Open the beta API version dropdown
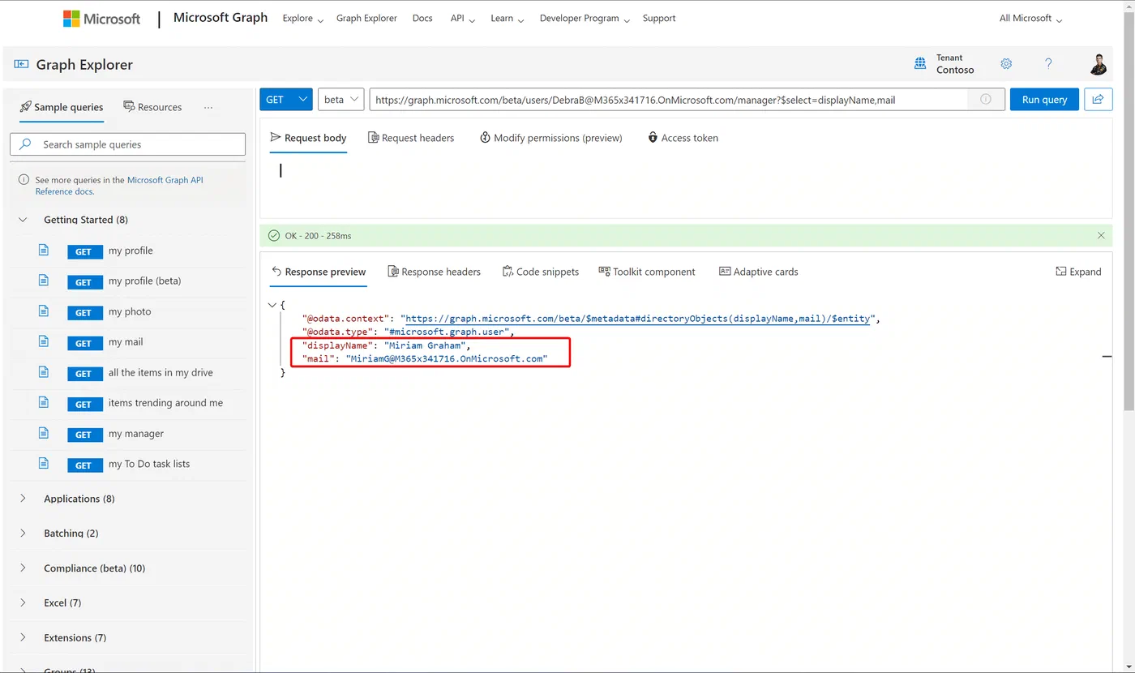Screen dimensions: 1135x673 pyautogui.click(x=341, y=100)
